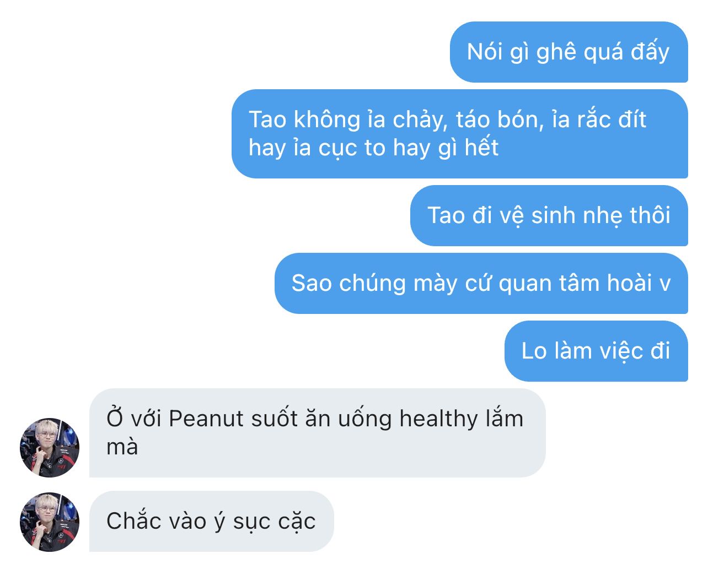Select the gray "Chắc vào ý" message
Image resolution: width=708 pixels, height=564 pixels.
tap(212, 521)
